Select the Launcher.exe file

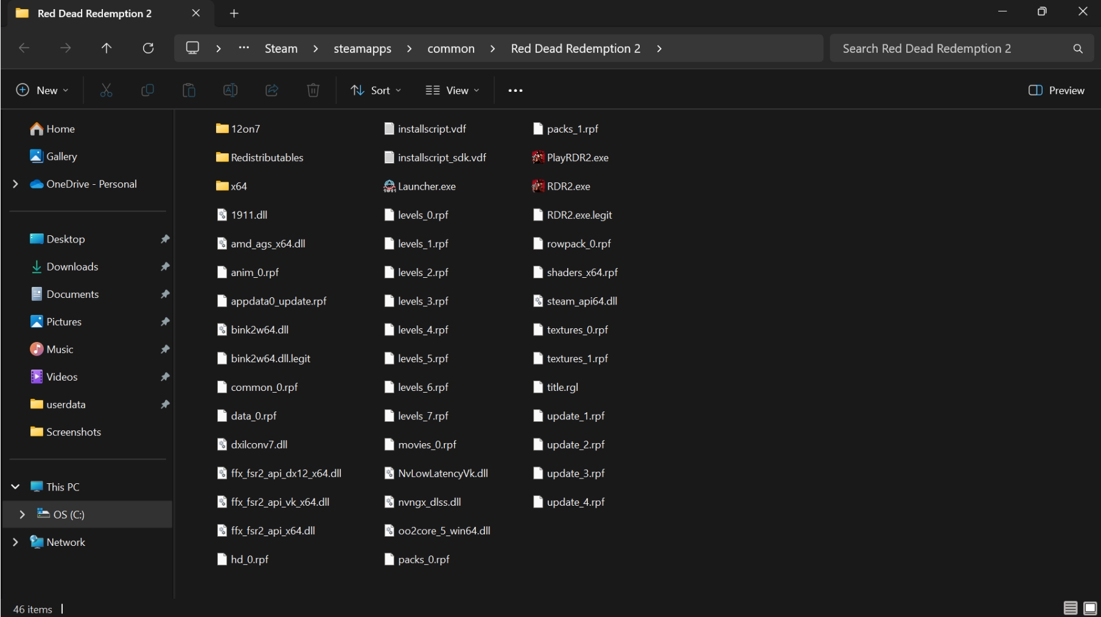(x=420, y=186)
